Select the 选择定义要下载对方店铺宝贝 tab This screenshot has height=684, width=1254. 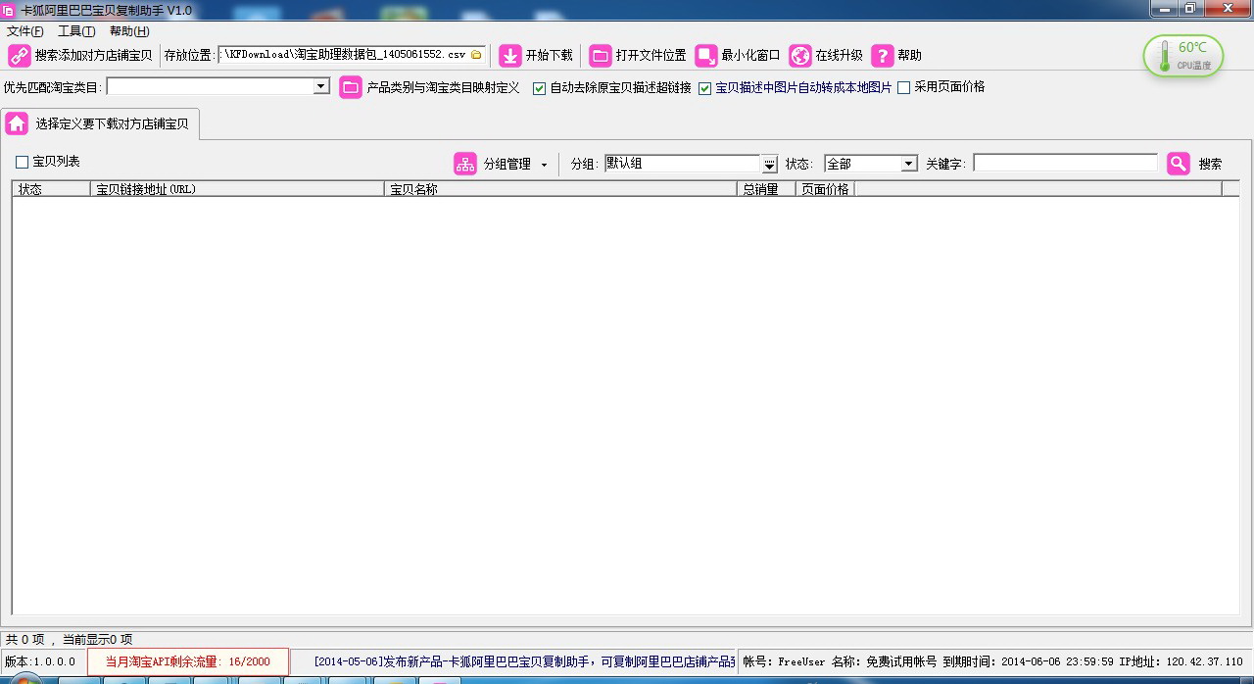tap(101, 123)
